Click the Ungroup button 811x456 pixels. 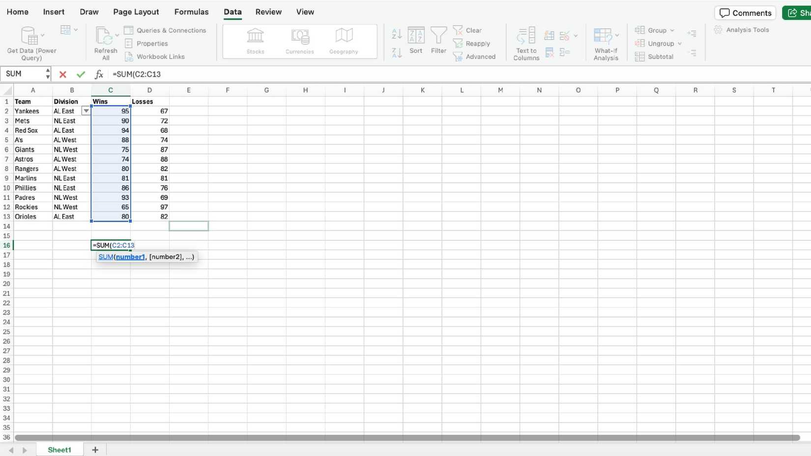point(654,43)
